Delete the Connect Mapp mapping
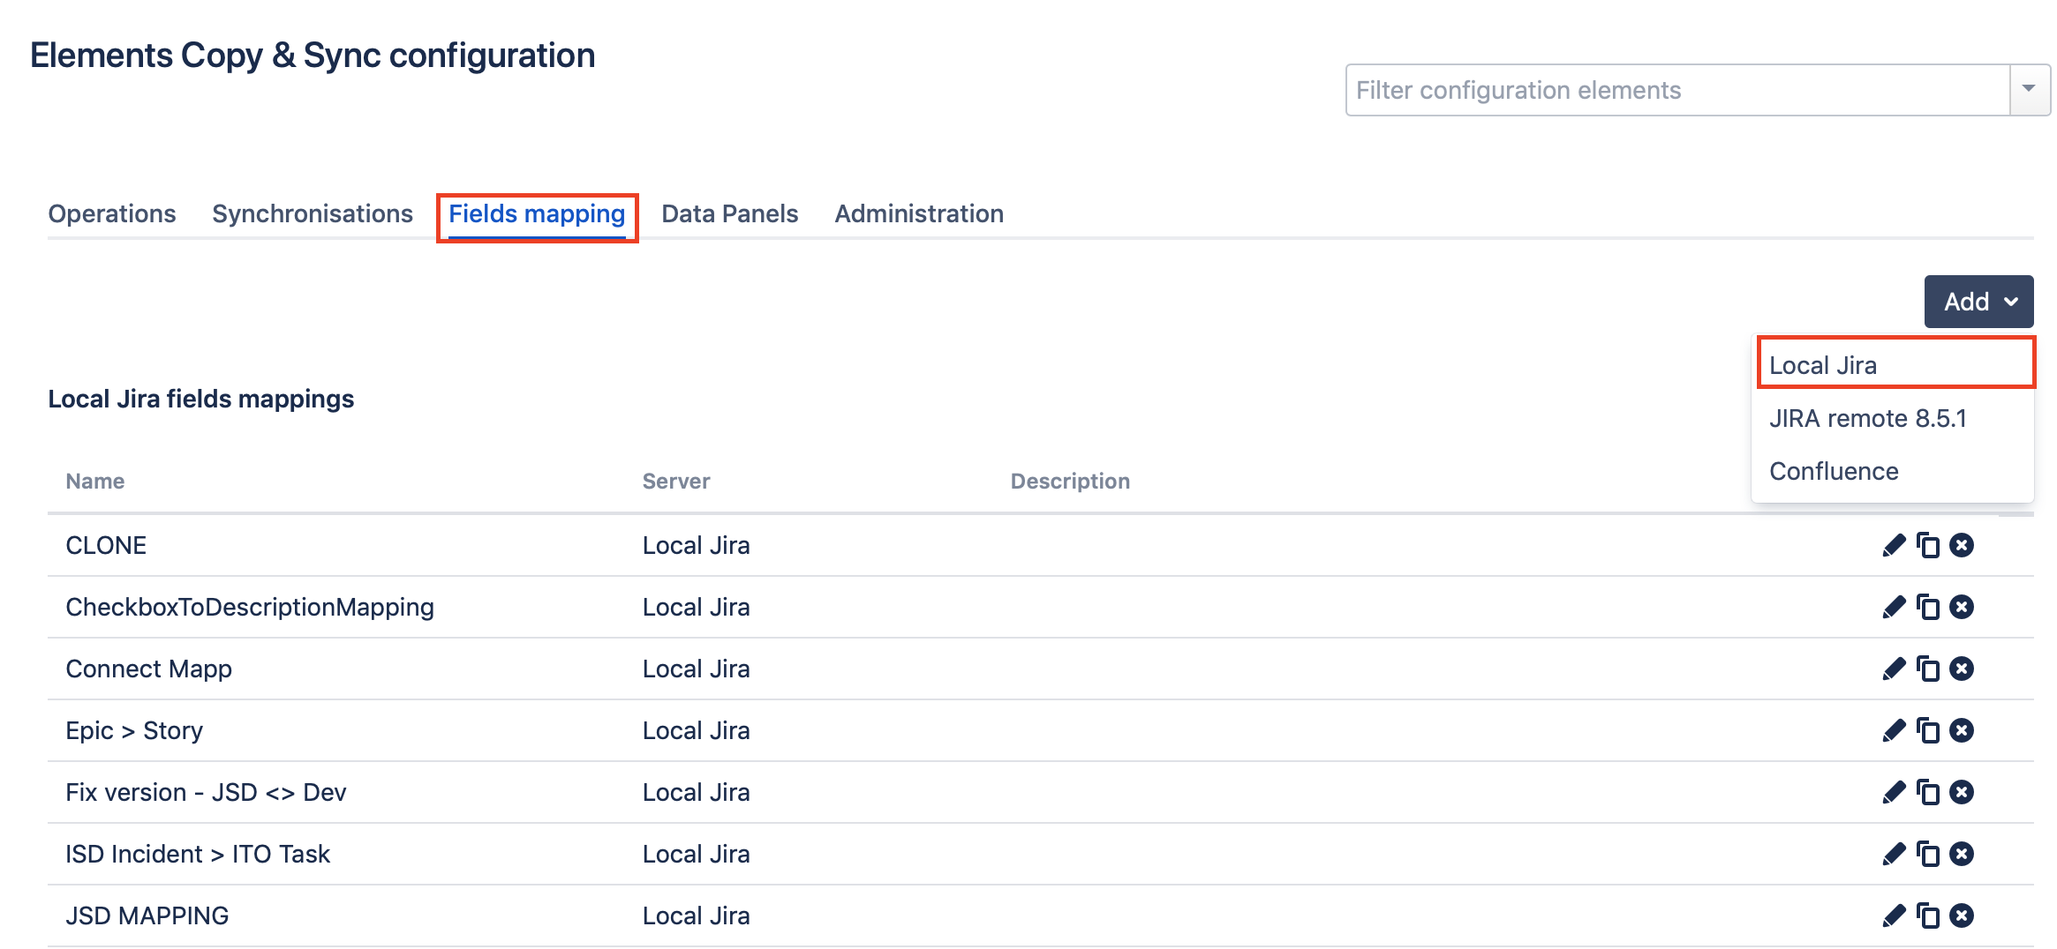 click(1962, 669)
